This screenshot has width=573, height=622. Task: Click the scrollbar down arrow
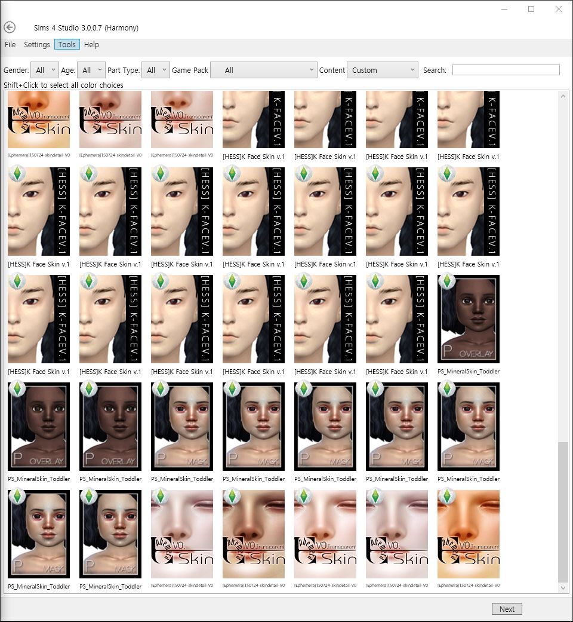click(563, 588)
